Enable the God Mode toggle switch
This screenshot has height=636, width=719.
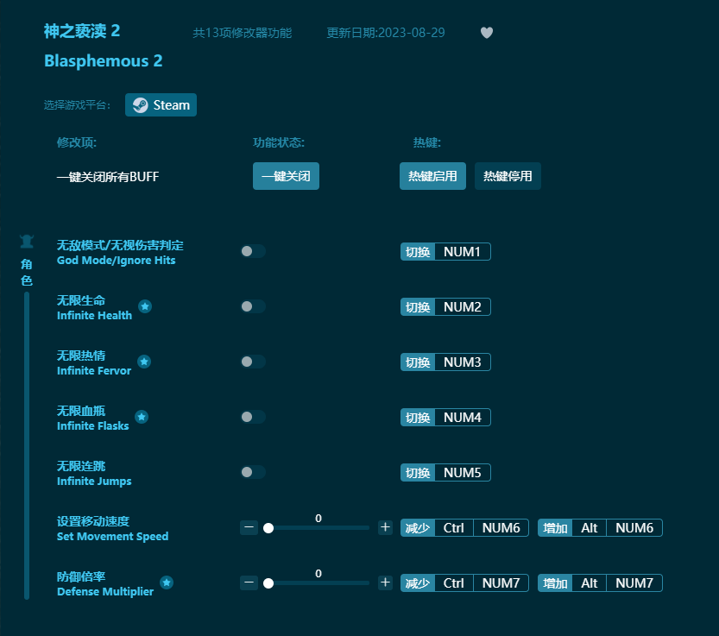[253, 251]
